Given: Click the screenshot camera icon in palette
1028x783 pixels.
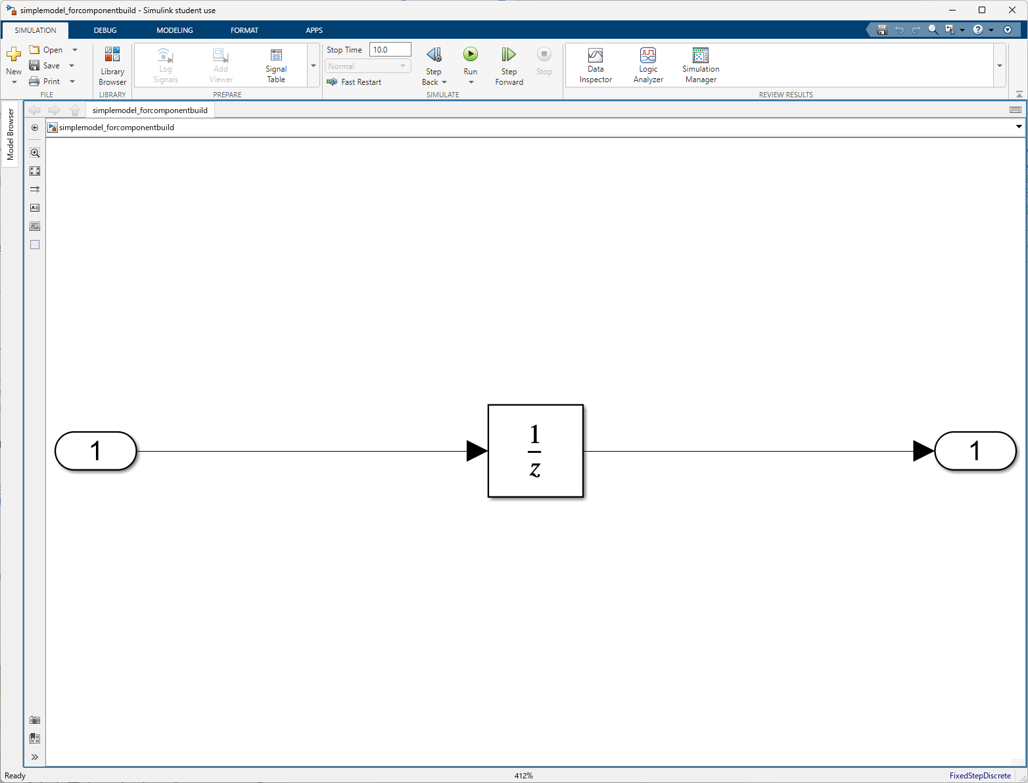Looking at the screenshot, I should point(35,721).
